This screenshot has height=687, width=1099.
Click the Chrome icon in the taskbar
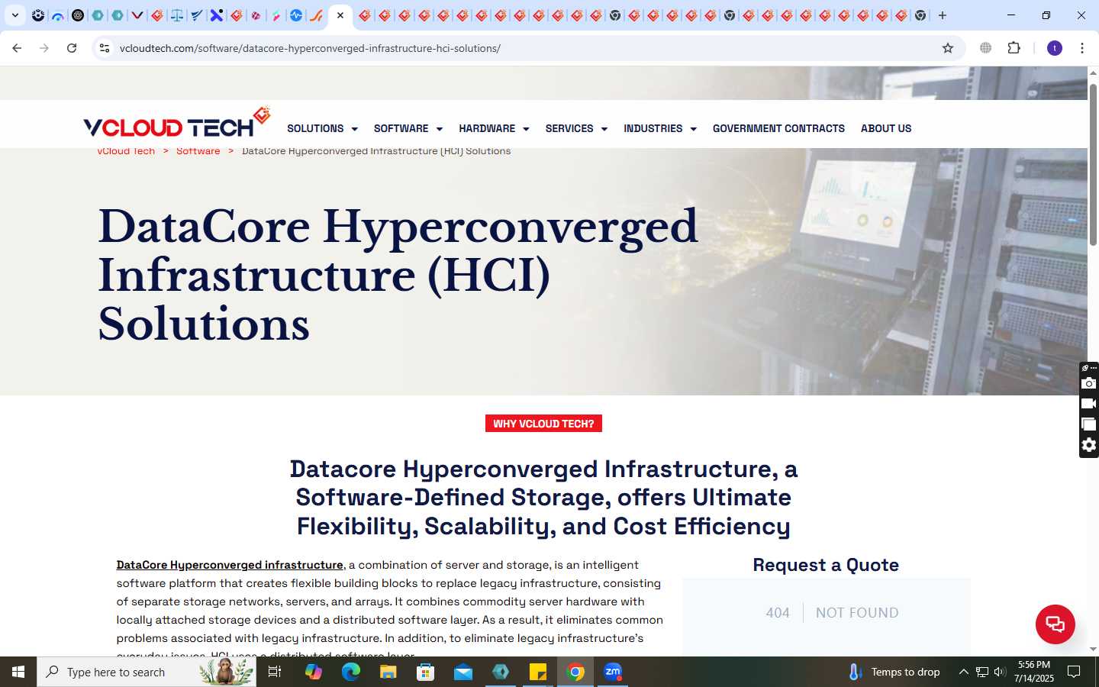[x=575, y=672]
